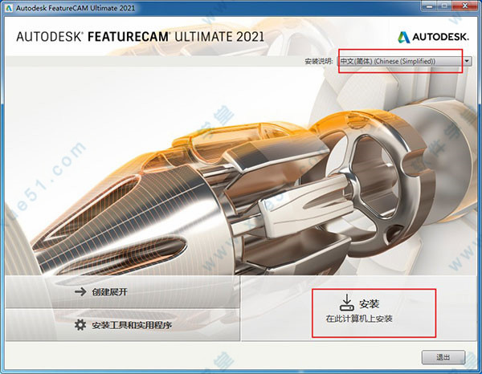Screen dimensions: 482x374
Task: Click the maximize window button
Action: [x=446, y=8]
